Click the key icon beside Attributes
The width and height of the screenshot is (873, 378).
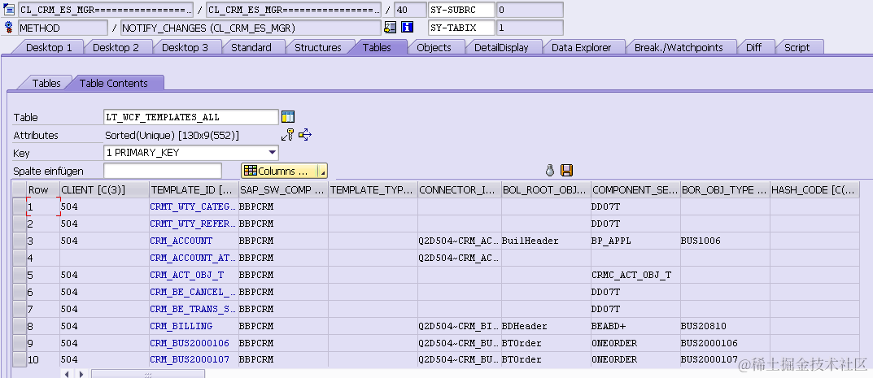[x=287, y=134]
